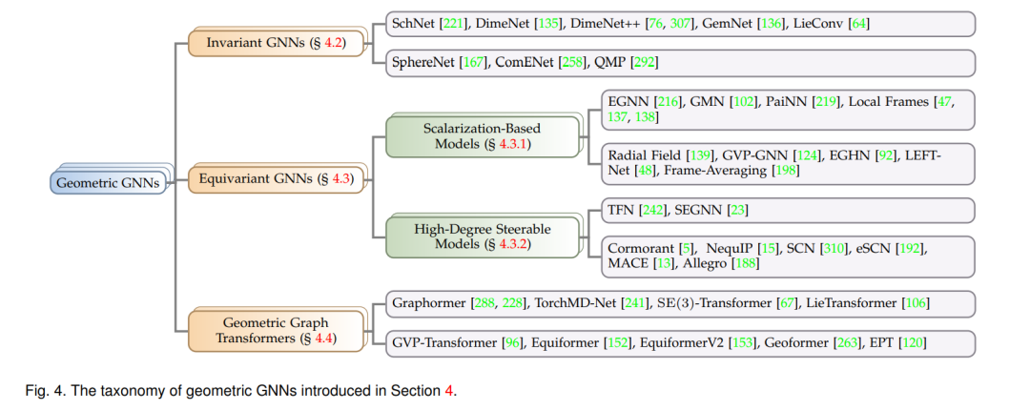Open Graphormer citation 288
Viewport: 1030px width, 411px height.
[484, 302]
